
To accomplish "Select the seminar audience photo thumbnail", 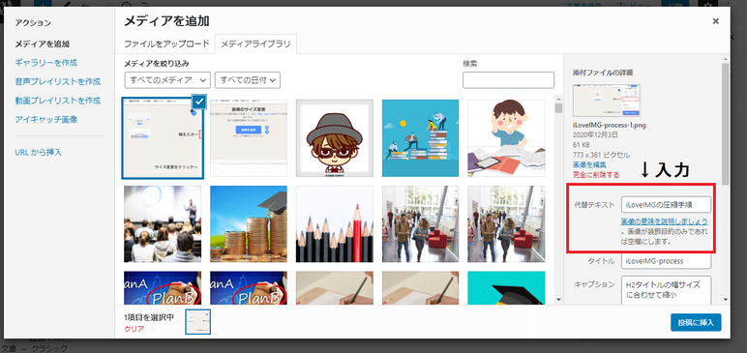I will coord(163,224).
